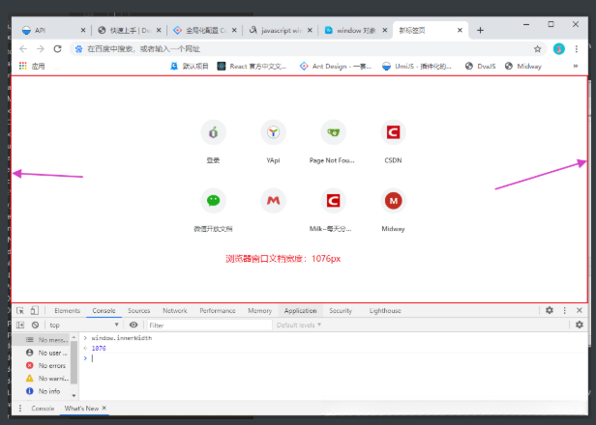Select the No errors sidebar filter
The width and height of the screenshot is (596, 425).
pyautogui.click(x=41, y=365)
